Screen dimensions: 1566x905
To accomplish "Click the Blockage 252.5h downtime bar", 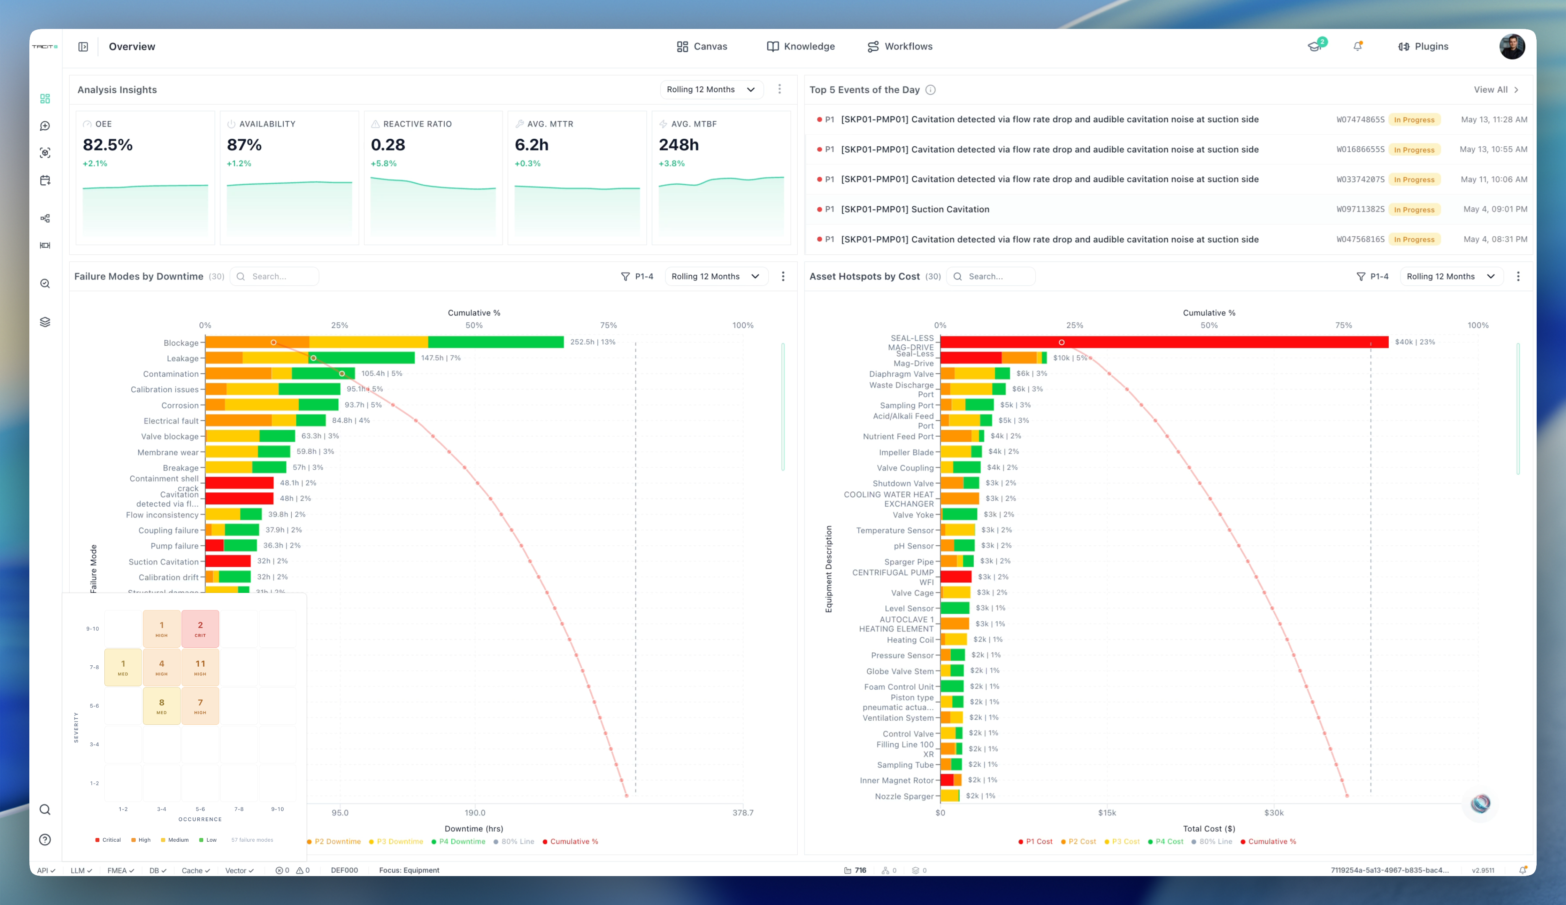I will point(384,342).
